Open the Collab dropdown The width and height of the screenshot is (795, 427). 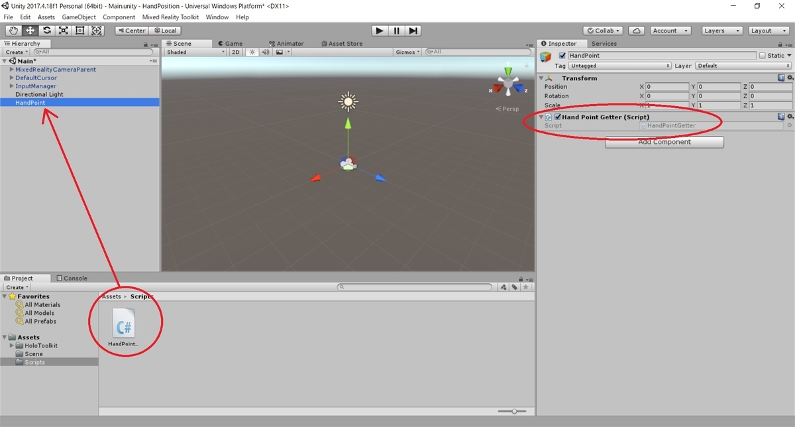pyautogui.click(x=604, y=30)
